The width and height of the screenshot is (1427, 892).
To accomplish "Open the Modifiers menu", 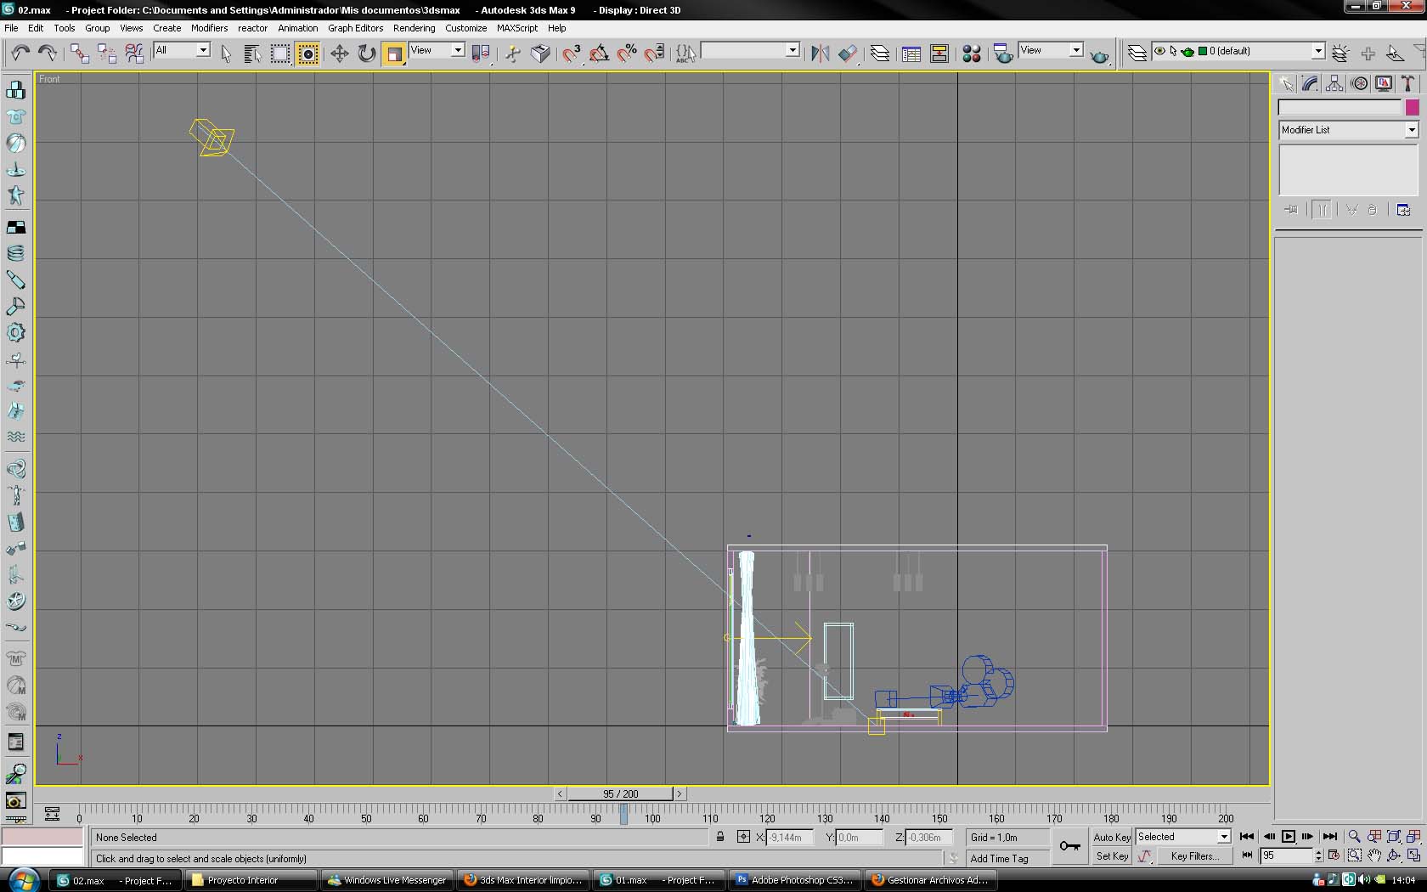I will [209, 28].
